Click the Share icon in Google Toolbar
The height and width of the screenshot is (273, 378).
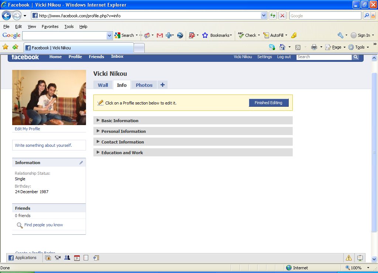[x=170, y=35]
